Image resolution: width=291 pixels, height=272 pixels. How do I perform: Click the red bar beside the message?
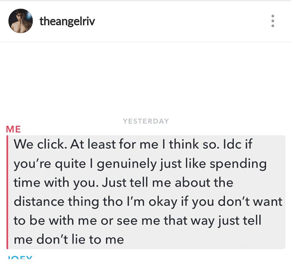click(x=7, y=192)
